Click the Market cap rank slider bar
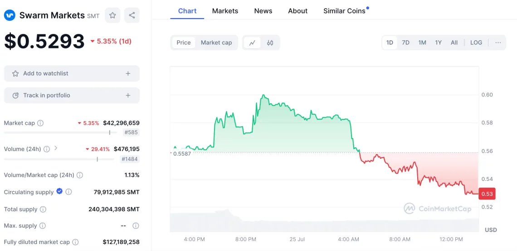 60,133
